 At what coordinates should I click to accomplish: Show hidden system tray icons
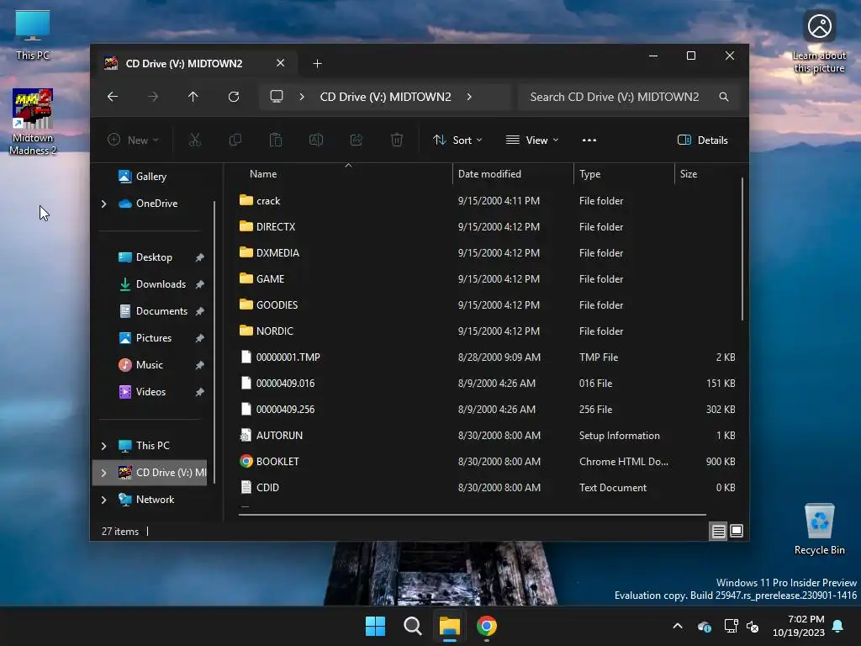click(678, 626)
